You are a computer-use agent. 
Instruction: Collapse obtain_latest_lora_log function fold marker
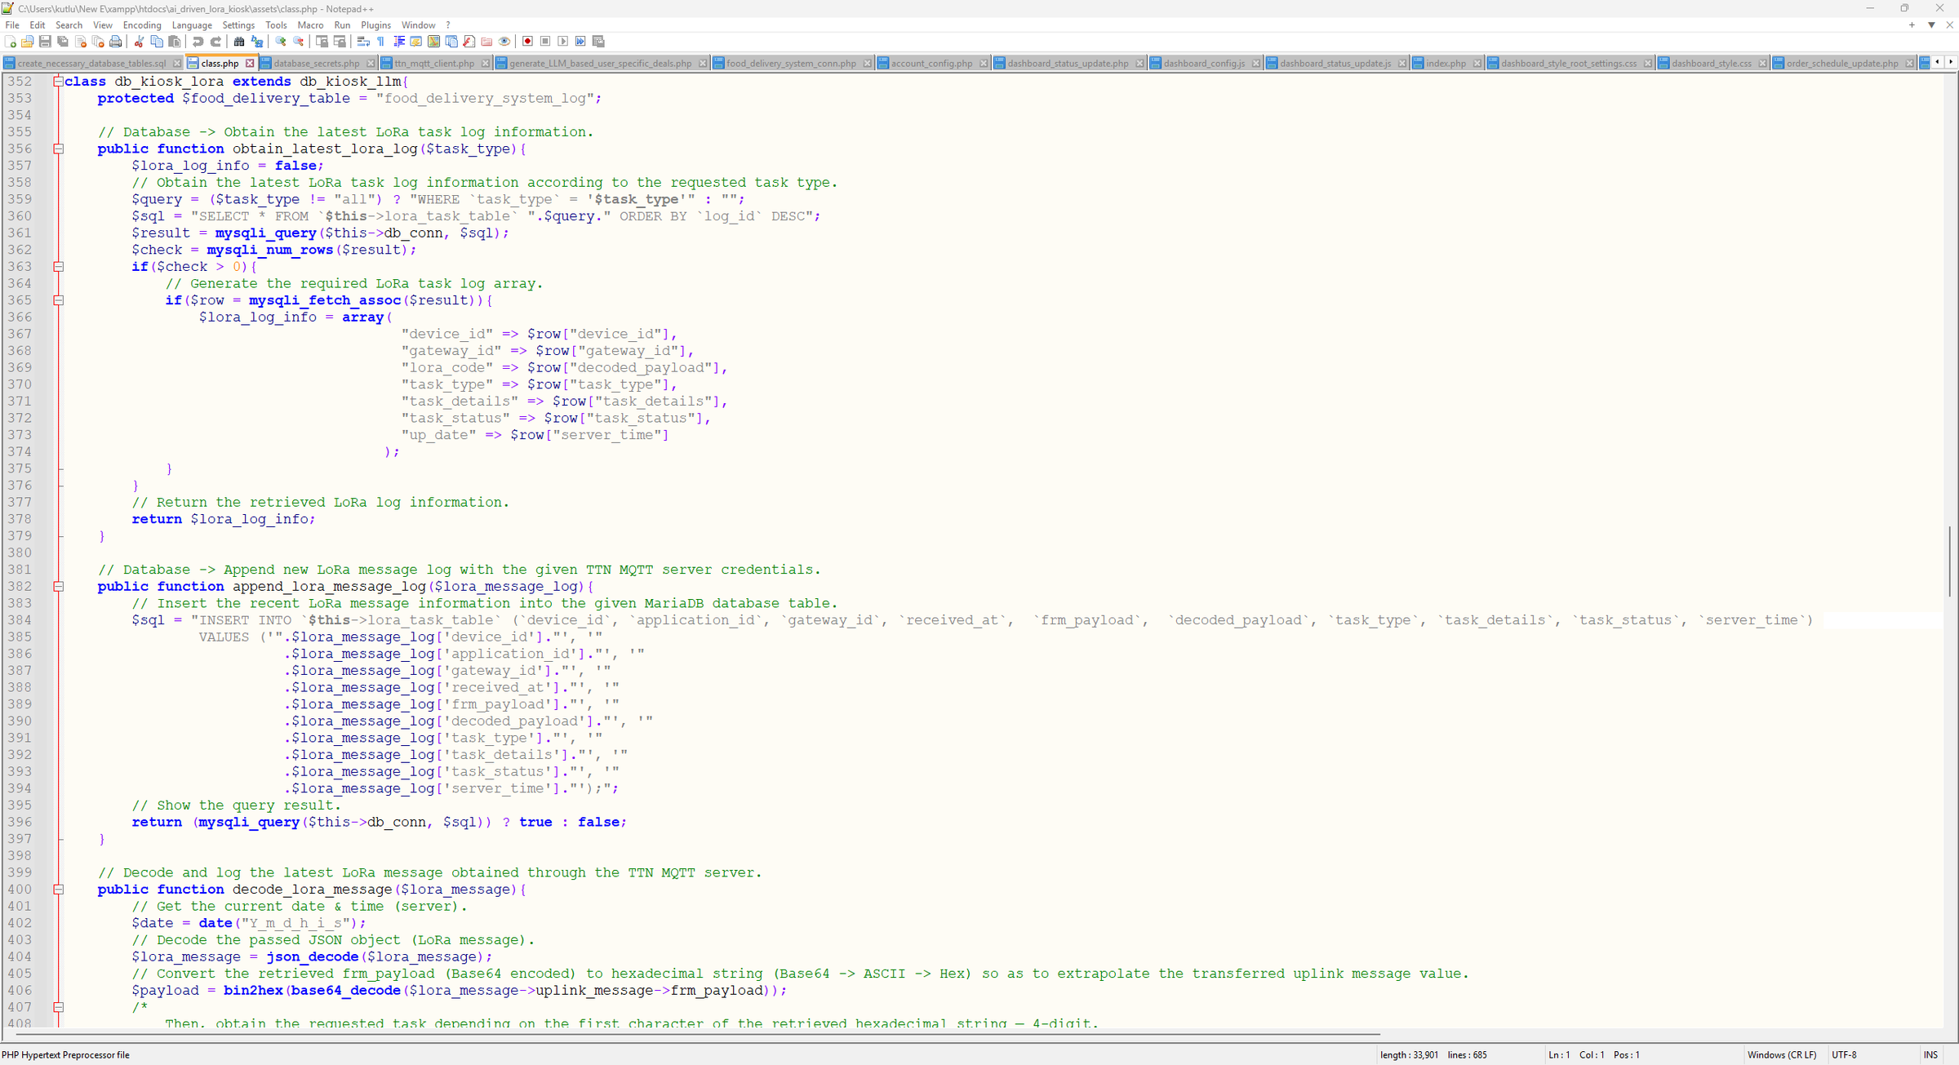pyautogui.click(x=59, y=149)
